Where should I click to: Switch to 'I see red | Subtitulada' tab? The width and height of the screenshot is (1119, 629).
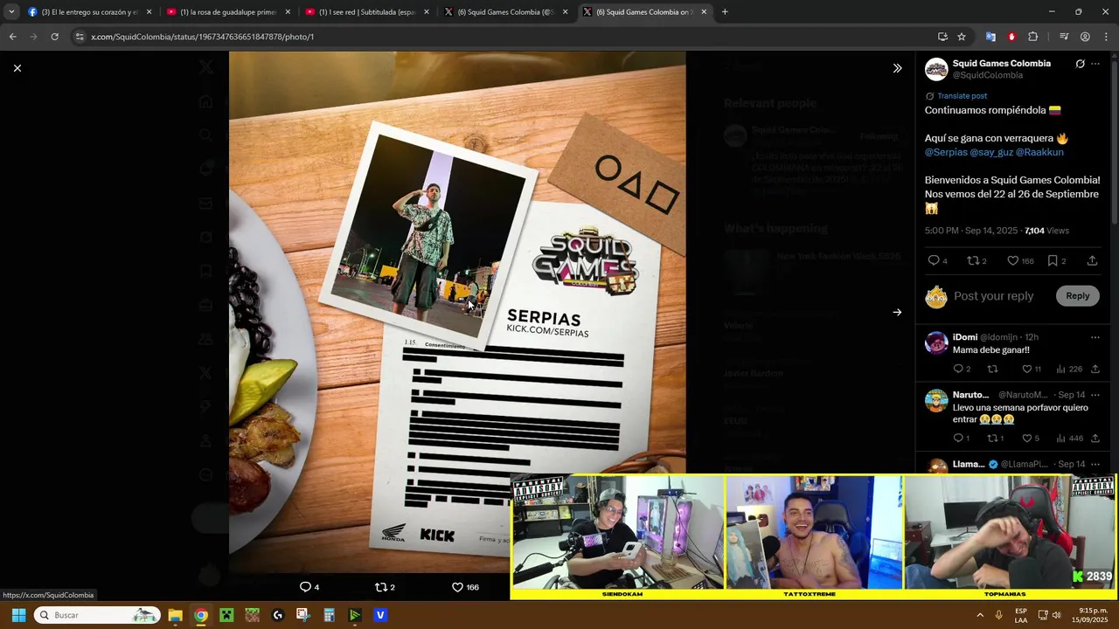[367, 12]
